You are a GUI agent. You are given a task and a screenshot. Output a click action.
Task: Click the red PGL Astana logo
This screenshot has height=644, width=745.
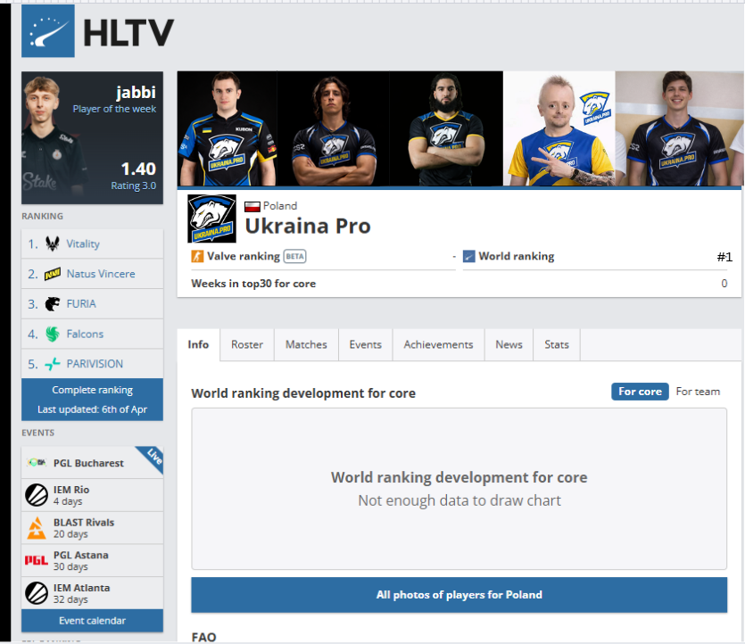click(x=37, y=560)
